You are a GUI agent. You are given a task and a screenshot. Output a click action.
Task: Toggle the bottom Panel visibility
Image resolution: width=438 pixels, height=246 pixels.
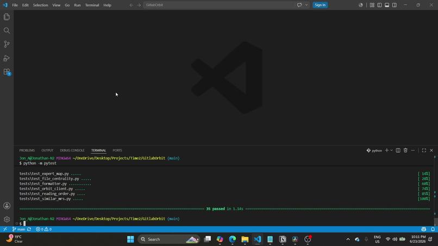(387, 5)
